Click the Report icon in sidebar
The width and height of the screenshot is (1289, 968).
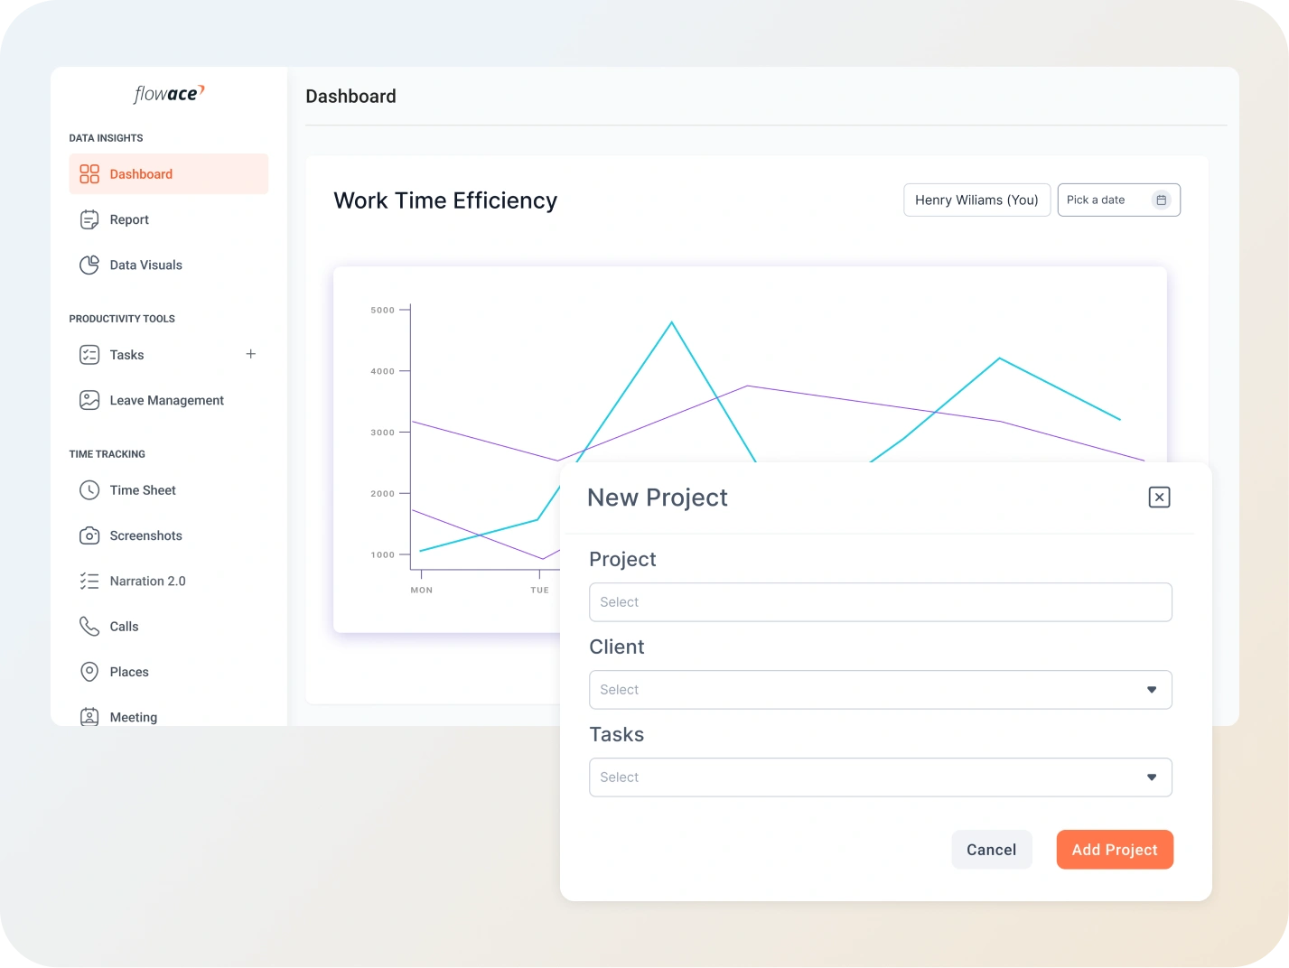coord(89,219)
